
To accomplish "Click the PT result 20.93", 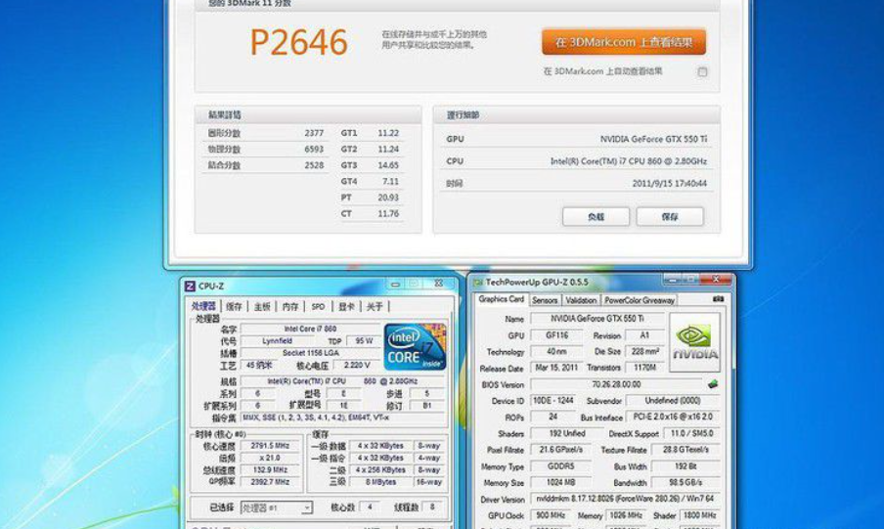I will (388, 198).
